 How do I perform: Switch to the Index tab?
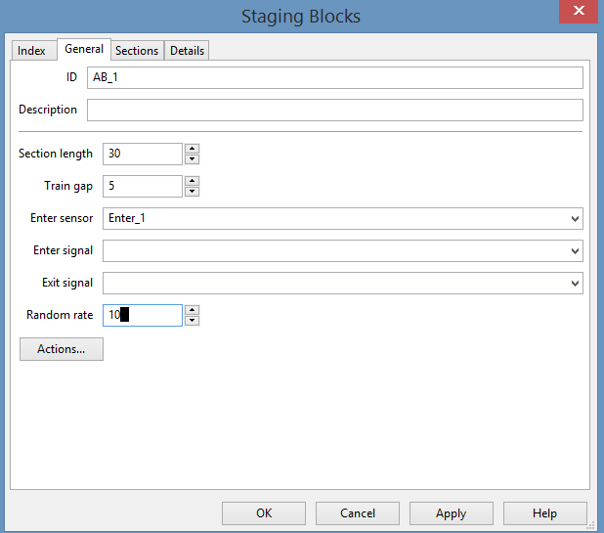(31, 51)
